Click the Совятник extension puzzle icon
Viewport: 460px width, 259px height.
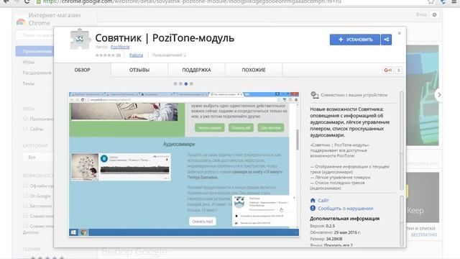coord(80,39)
